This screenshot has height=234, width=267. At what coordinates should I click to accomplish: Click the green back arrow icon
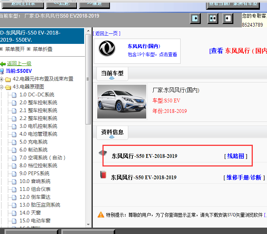(3, 64)
